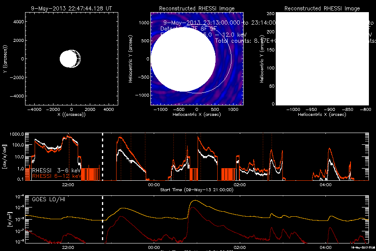Open the blue reconstructed RHESSI image panel
Image resolution: width=376 pixels, height=251 pixels.
[x=197, y=59]
